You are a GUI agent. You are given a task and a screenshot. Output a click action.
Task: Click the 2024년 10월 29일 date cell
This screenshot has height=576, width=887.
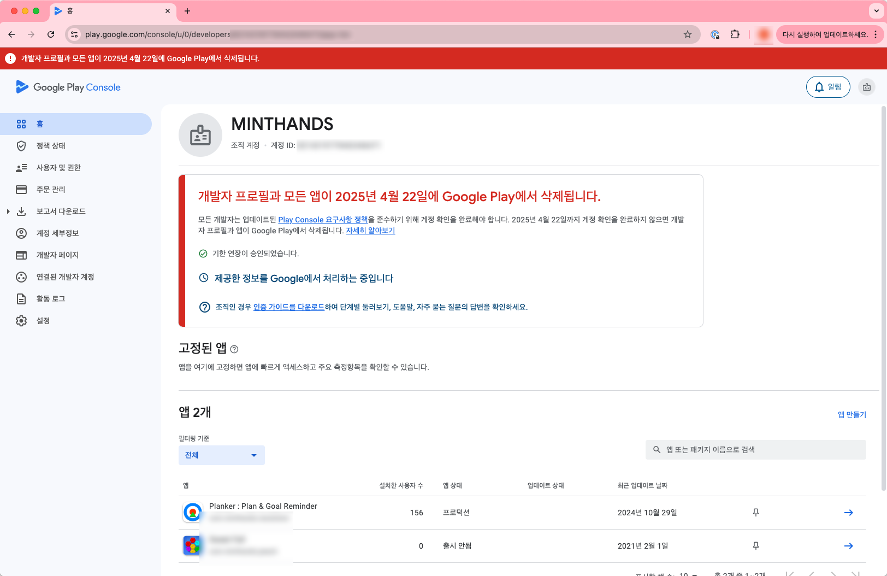[647, 513]
